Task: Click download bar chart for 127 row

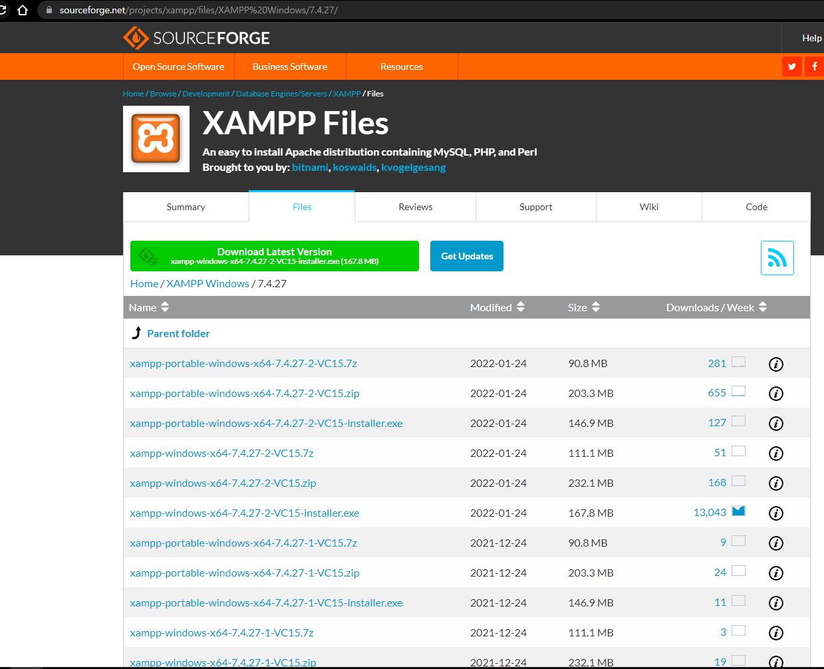Action: click(x=738, y=421)
